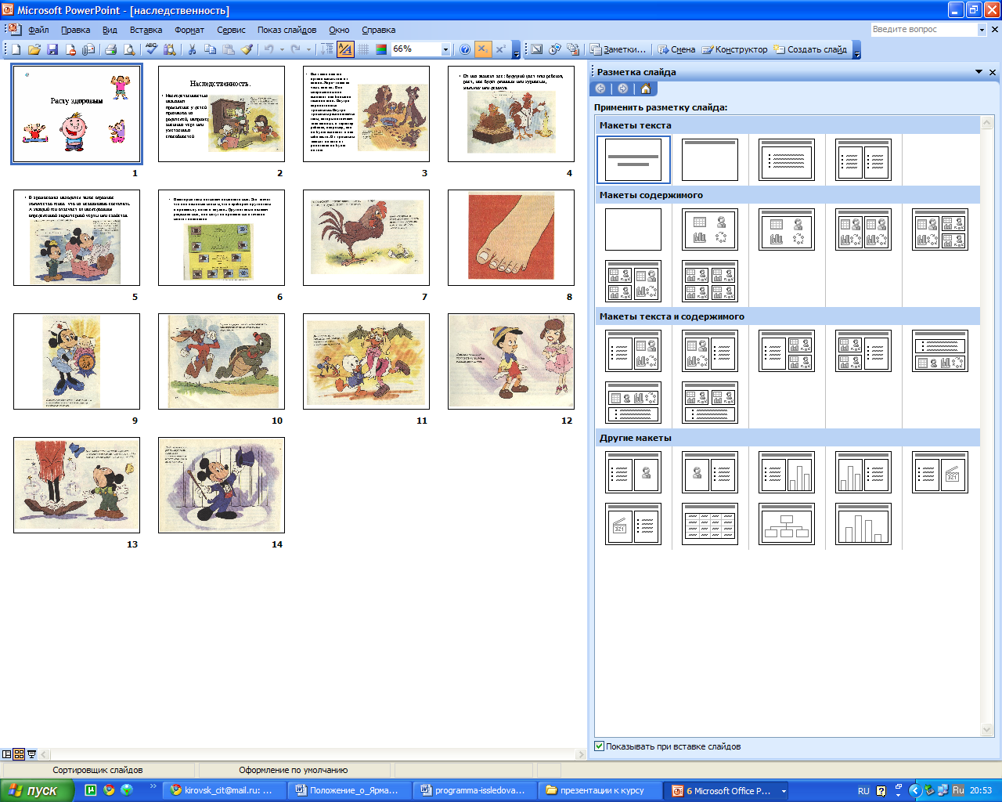Apply Title and 2-Column Text layout
This screenshot has height=802, width=1002.
coord(863,160)
